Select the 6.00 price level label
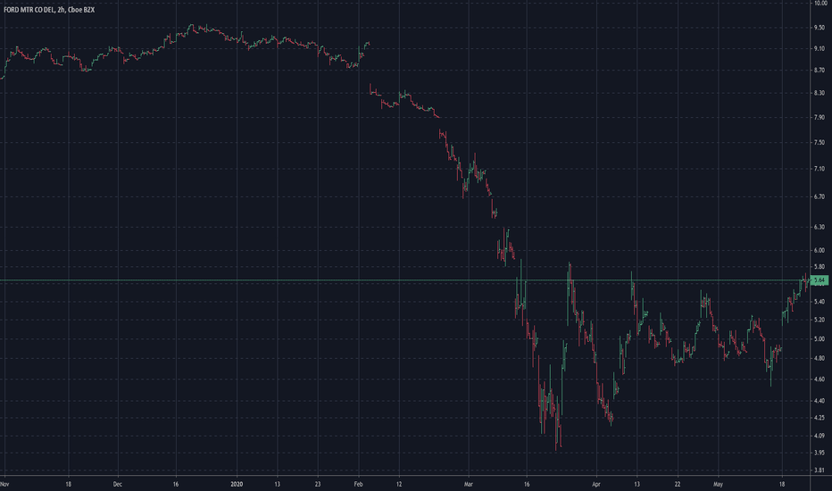832x491 pixels. pos(820,251)
